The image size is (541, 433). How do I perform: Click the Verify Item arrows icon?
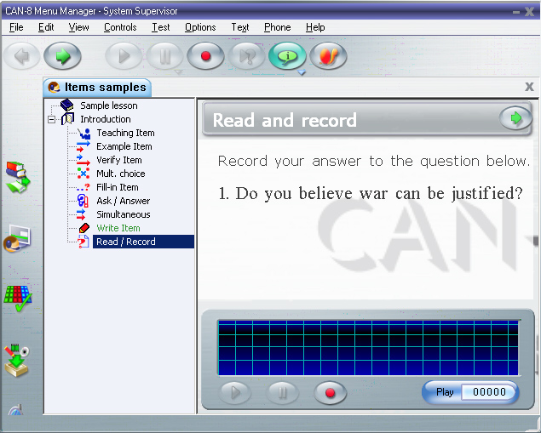coord(83,160)
